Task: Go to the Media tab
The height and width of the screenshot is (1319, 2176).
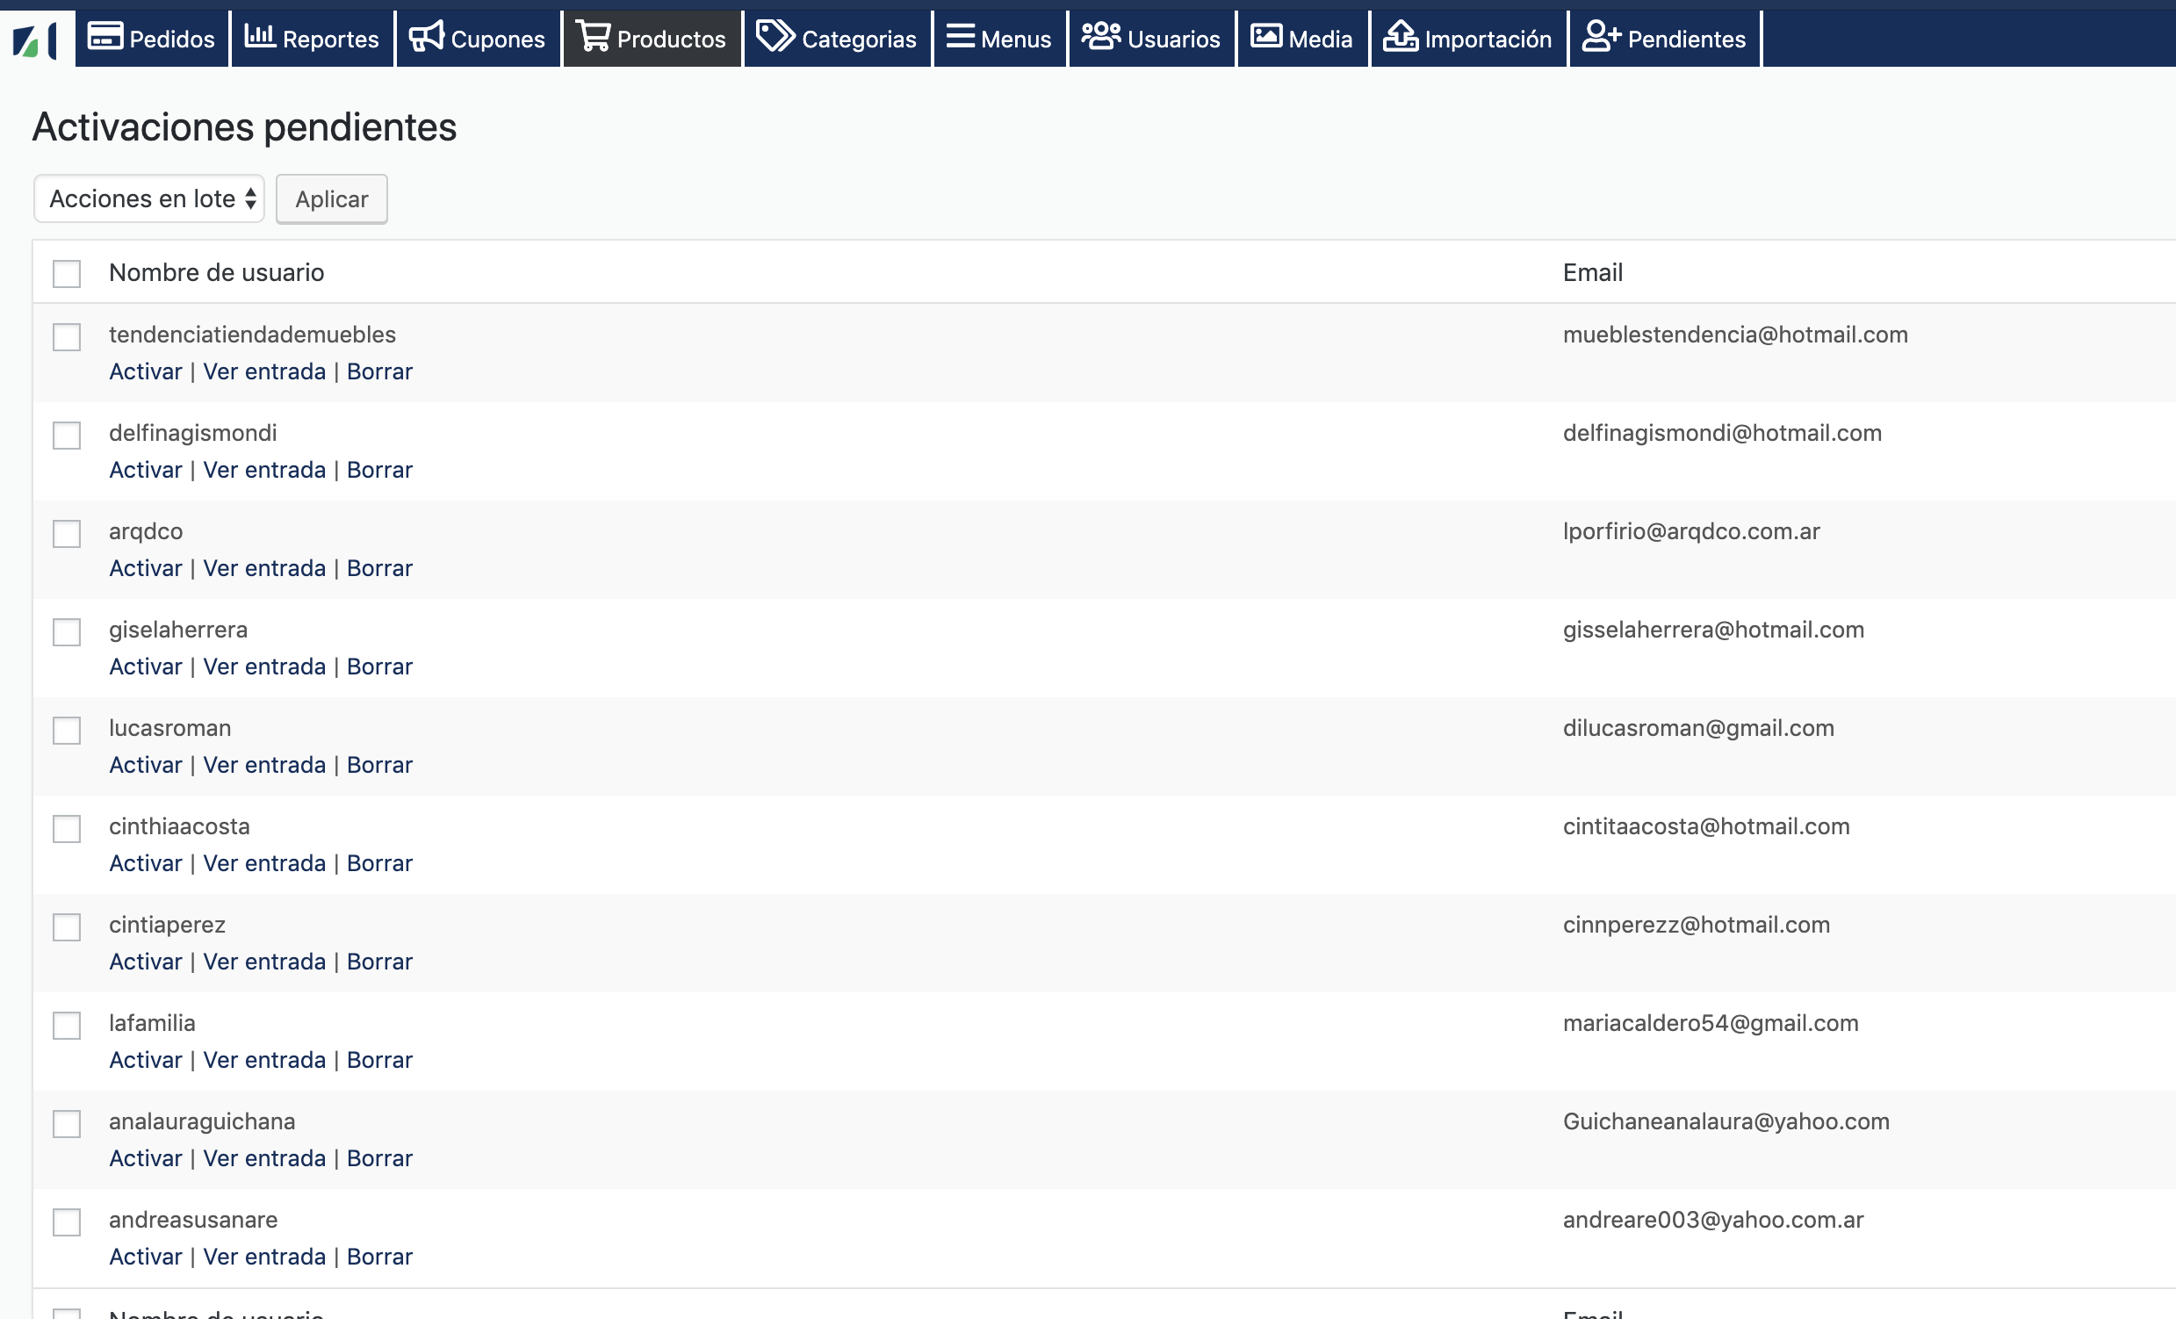Action: (x=1302, y=39)
